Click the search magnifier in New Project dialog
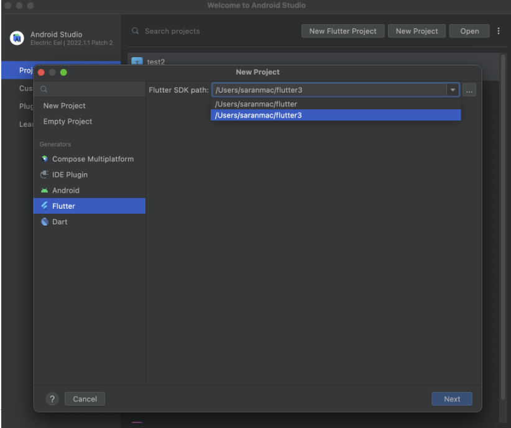The width and height of the screenshot is (511, 428). point(44,89)
